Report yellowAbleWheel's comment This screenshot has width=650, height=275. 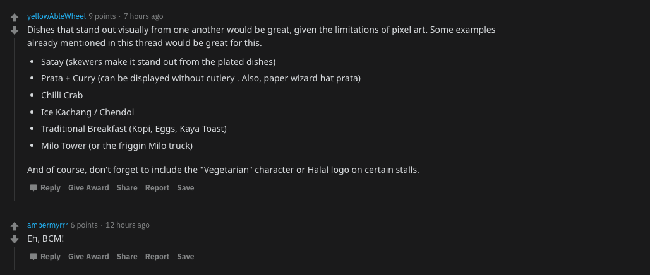(157, 187)
